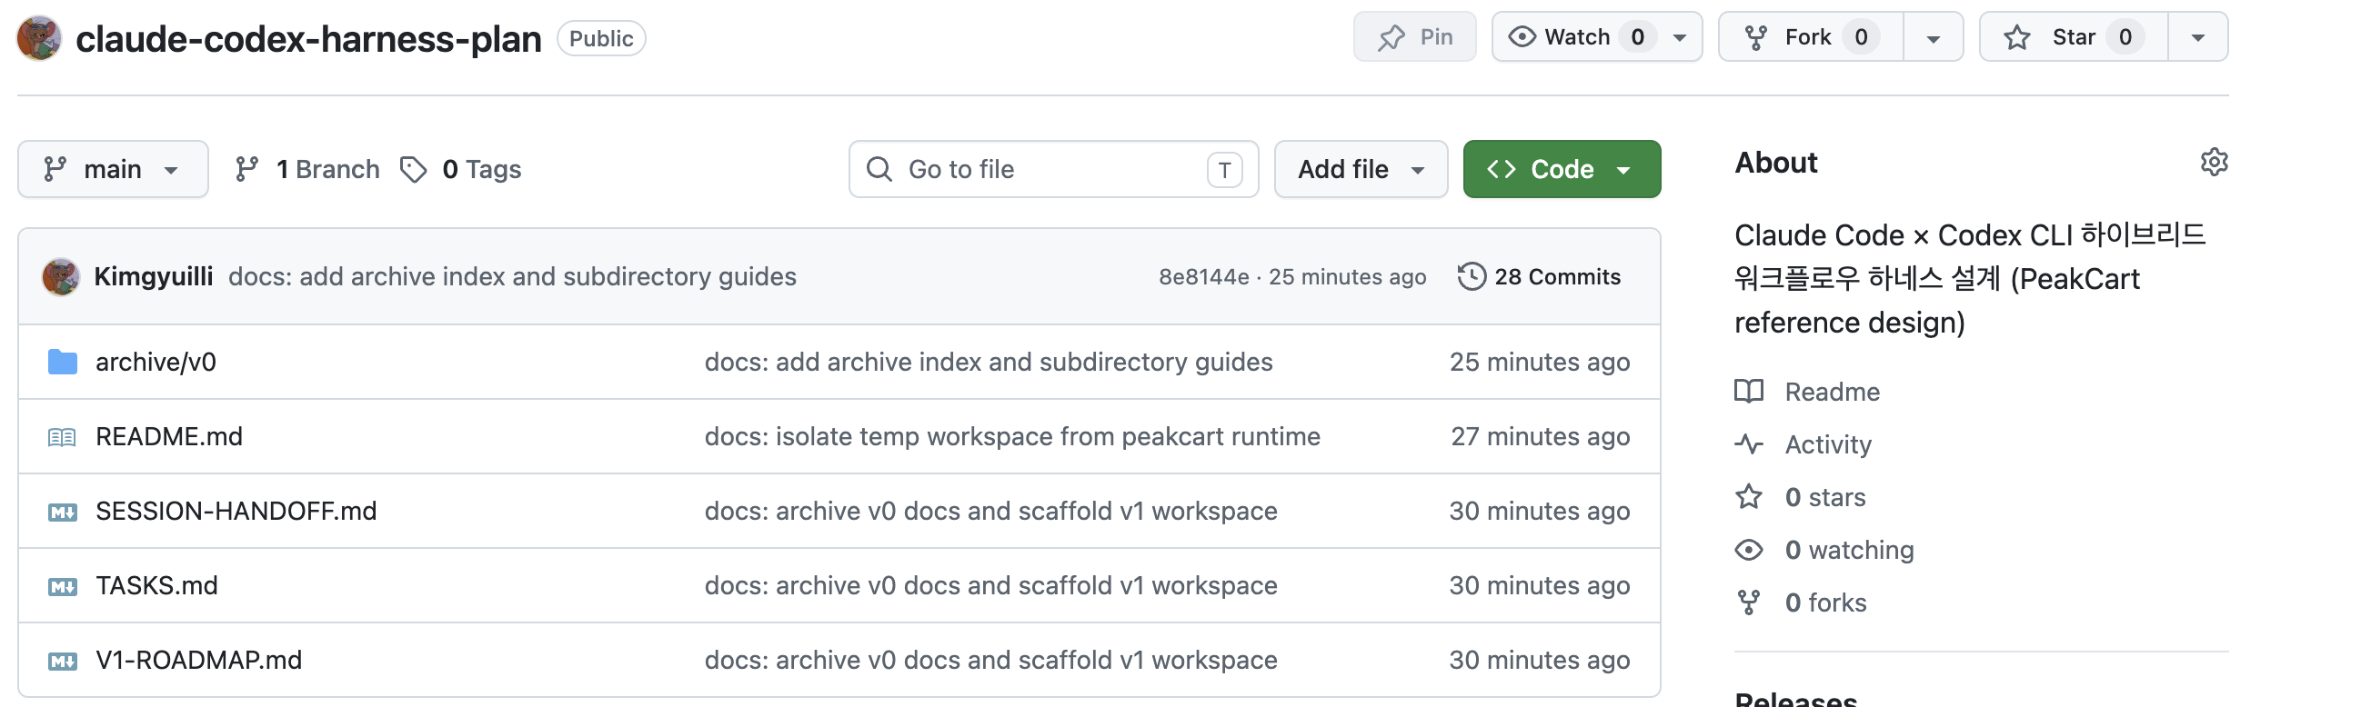Viewport: 2361px width, 707px height.
Task: Click the markdown icon for TASKS.md
Action: point(63,586)
